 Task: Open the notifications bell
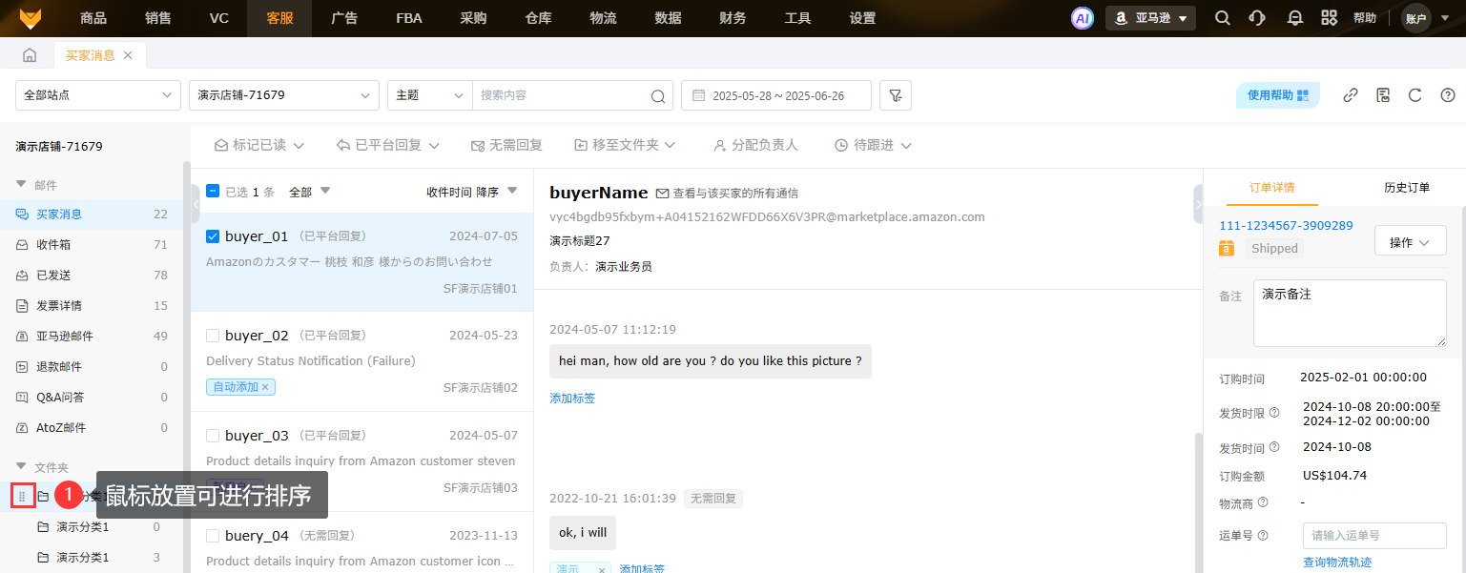tap(1294, 18)
